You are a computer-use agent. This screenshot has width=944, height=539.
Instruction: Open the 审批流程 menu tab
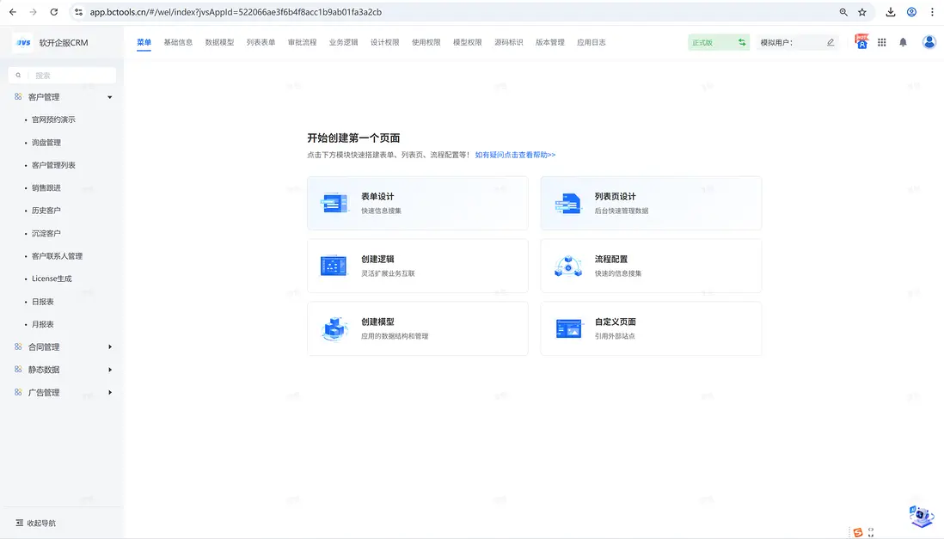[302, 41]
